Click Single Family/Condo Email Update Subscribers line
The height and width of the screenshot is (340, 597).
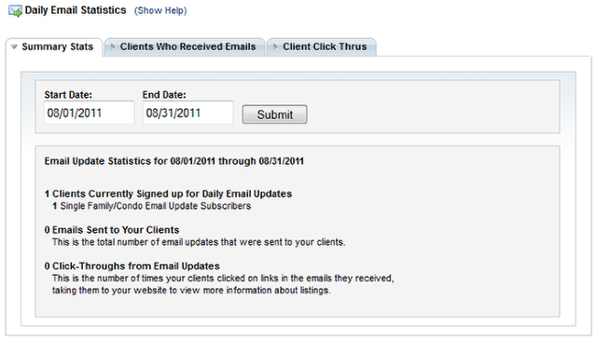point(151,206)
